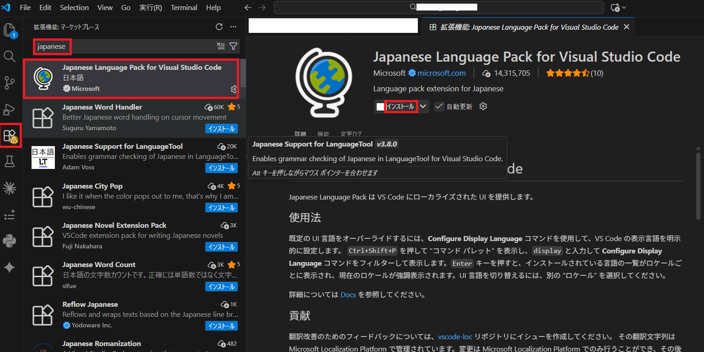
Task: Clear extension search results
Action: 221,46
